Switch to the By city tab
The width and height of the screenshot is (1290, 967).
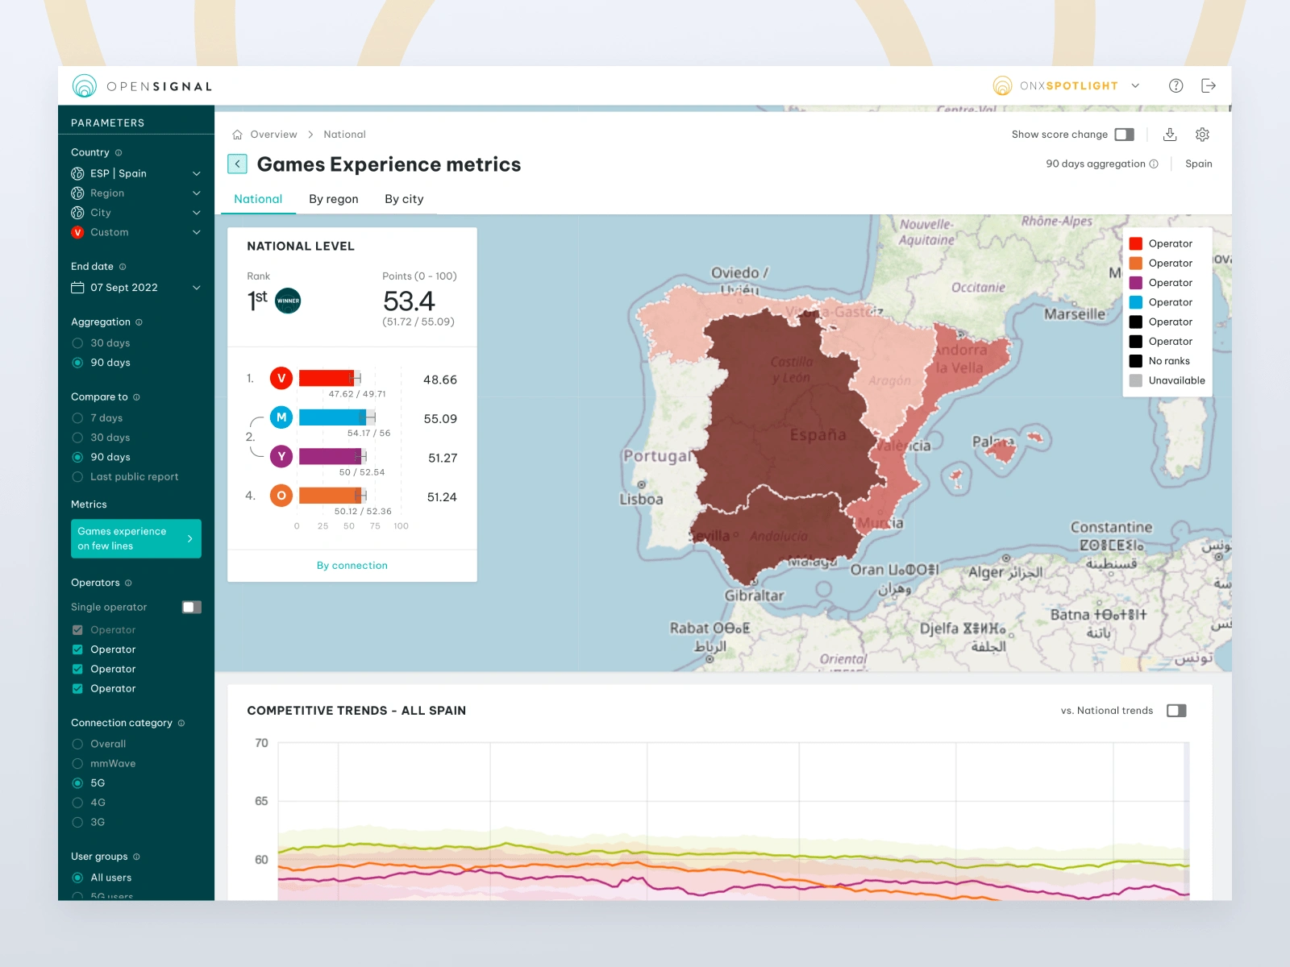[404, 199]
